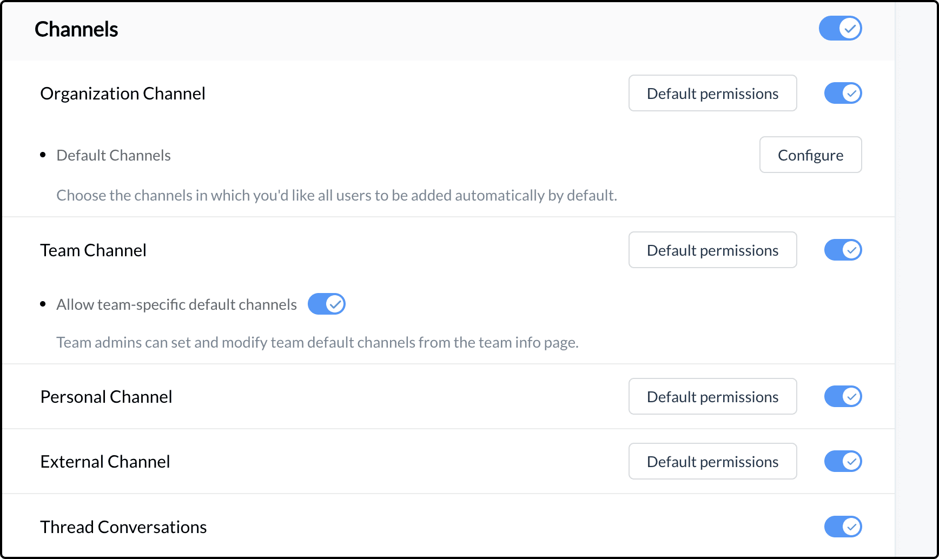The width and height of the screenshot is (939, 559).
Task: Switch off the External Channel toggle
Action: click(x=843, y=461)
